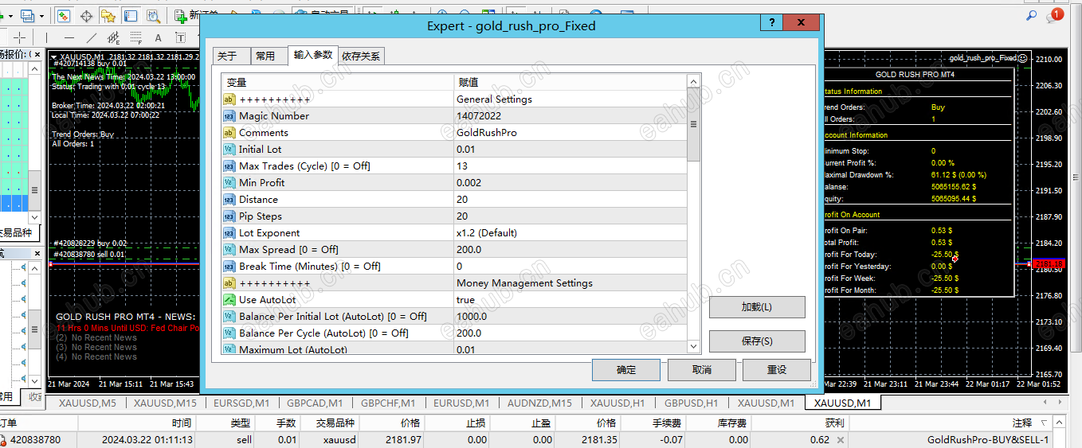Click the 保存(S) button
The width and height of the screenshot is (1082, 448).
coord(757,341)
